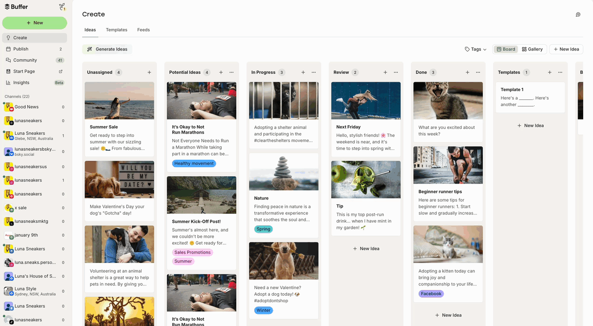Click New Idea under Templates column
This screenshot has width=593, height=326.
(530, 126)
